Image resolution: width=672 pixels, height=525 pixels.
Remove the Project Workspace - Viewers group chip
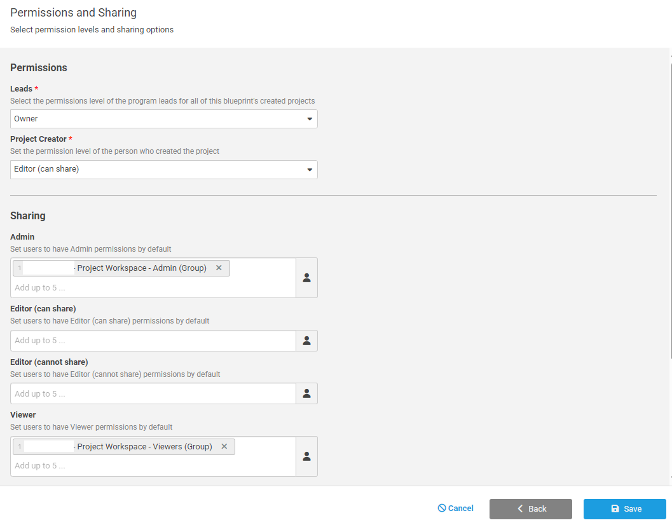tap(224, 447)
